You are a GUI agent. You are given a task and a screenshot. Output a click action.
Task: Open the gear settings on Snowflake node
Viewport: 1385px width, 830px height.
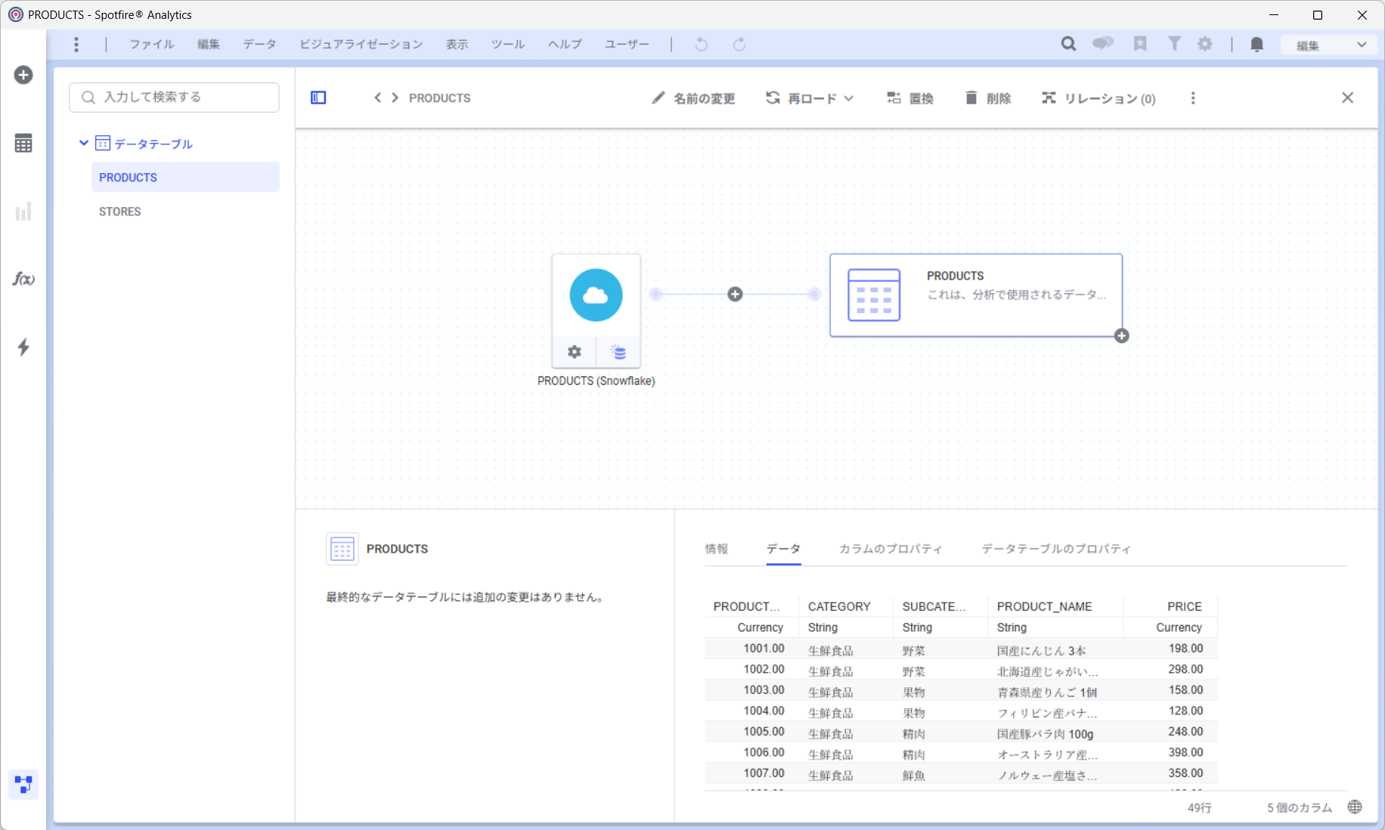pyautogui.click(x=575, y=352)
